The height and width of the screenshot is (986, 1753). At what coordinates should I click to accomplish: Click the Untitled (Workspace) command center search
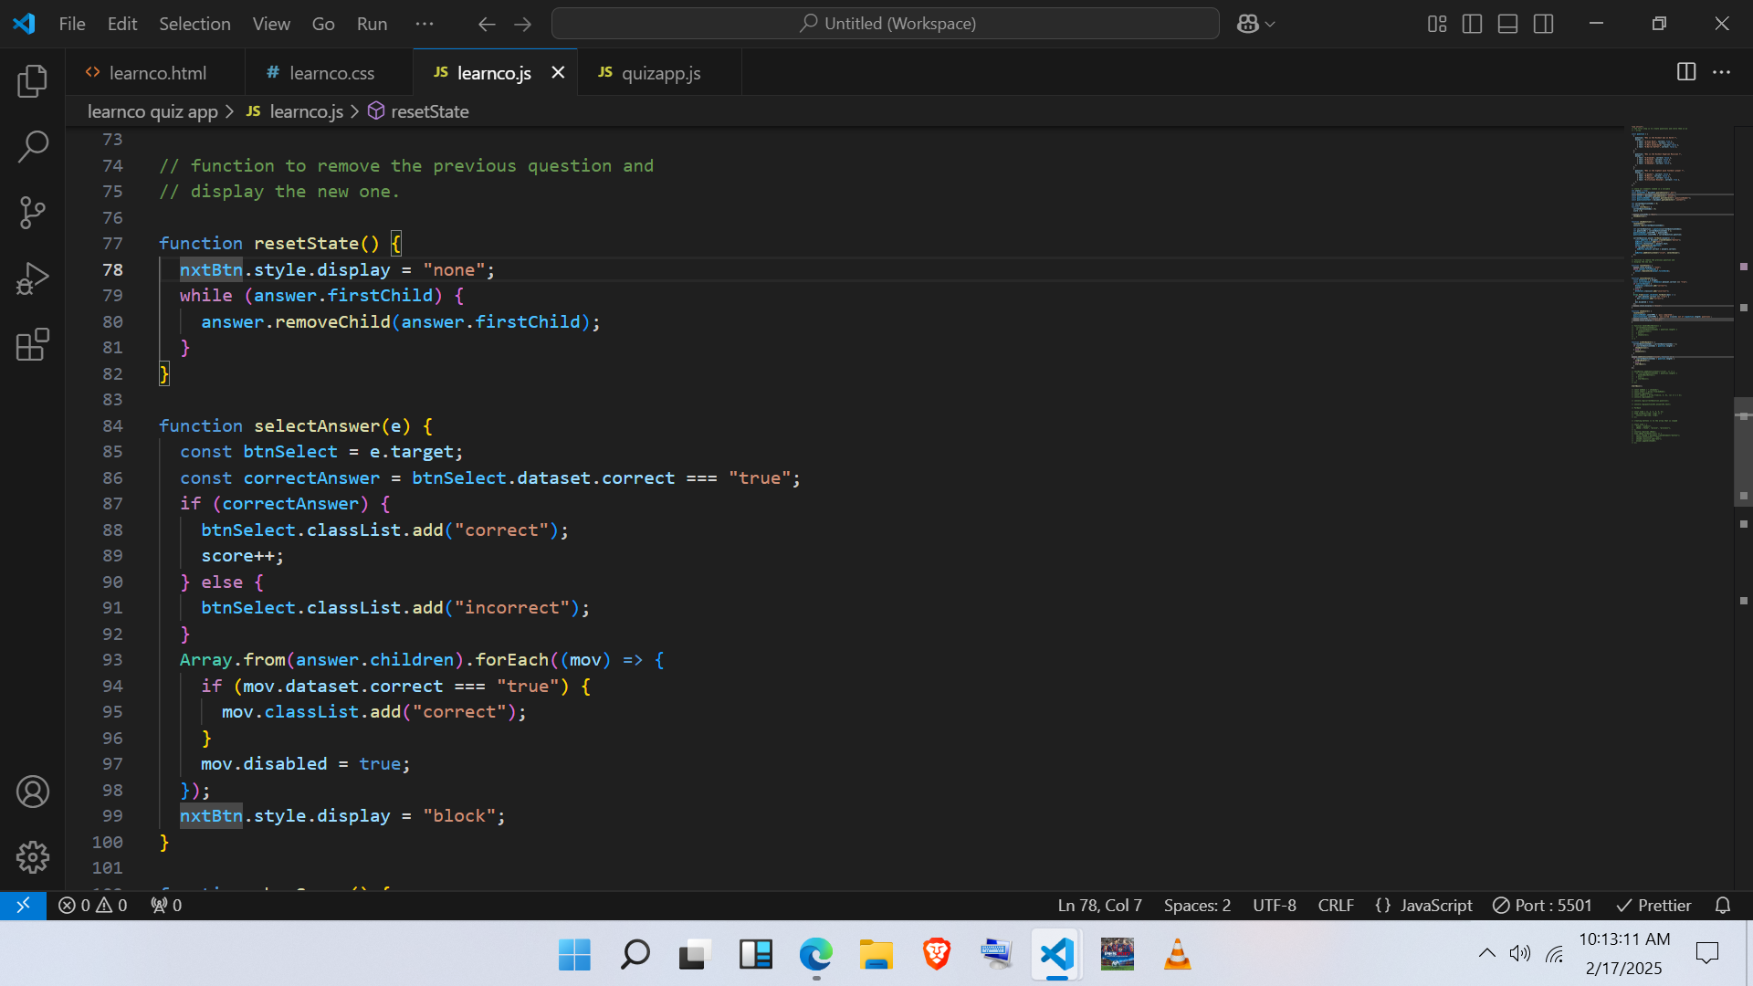click(x=885, y=24)
